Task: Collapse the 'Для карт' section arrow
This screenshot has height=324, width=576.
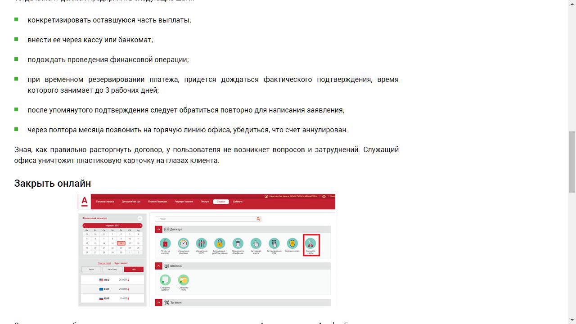Action: click(158, 229)
